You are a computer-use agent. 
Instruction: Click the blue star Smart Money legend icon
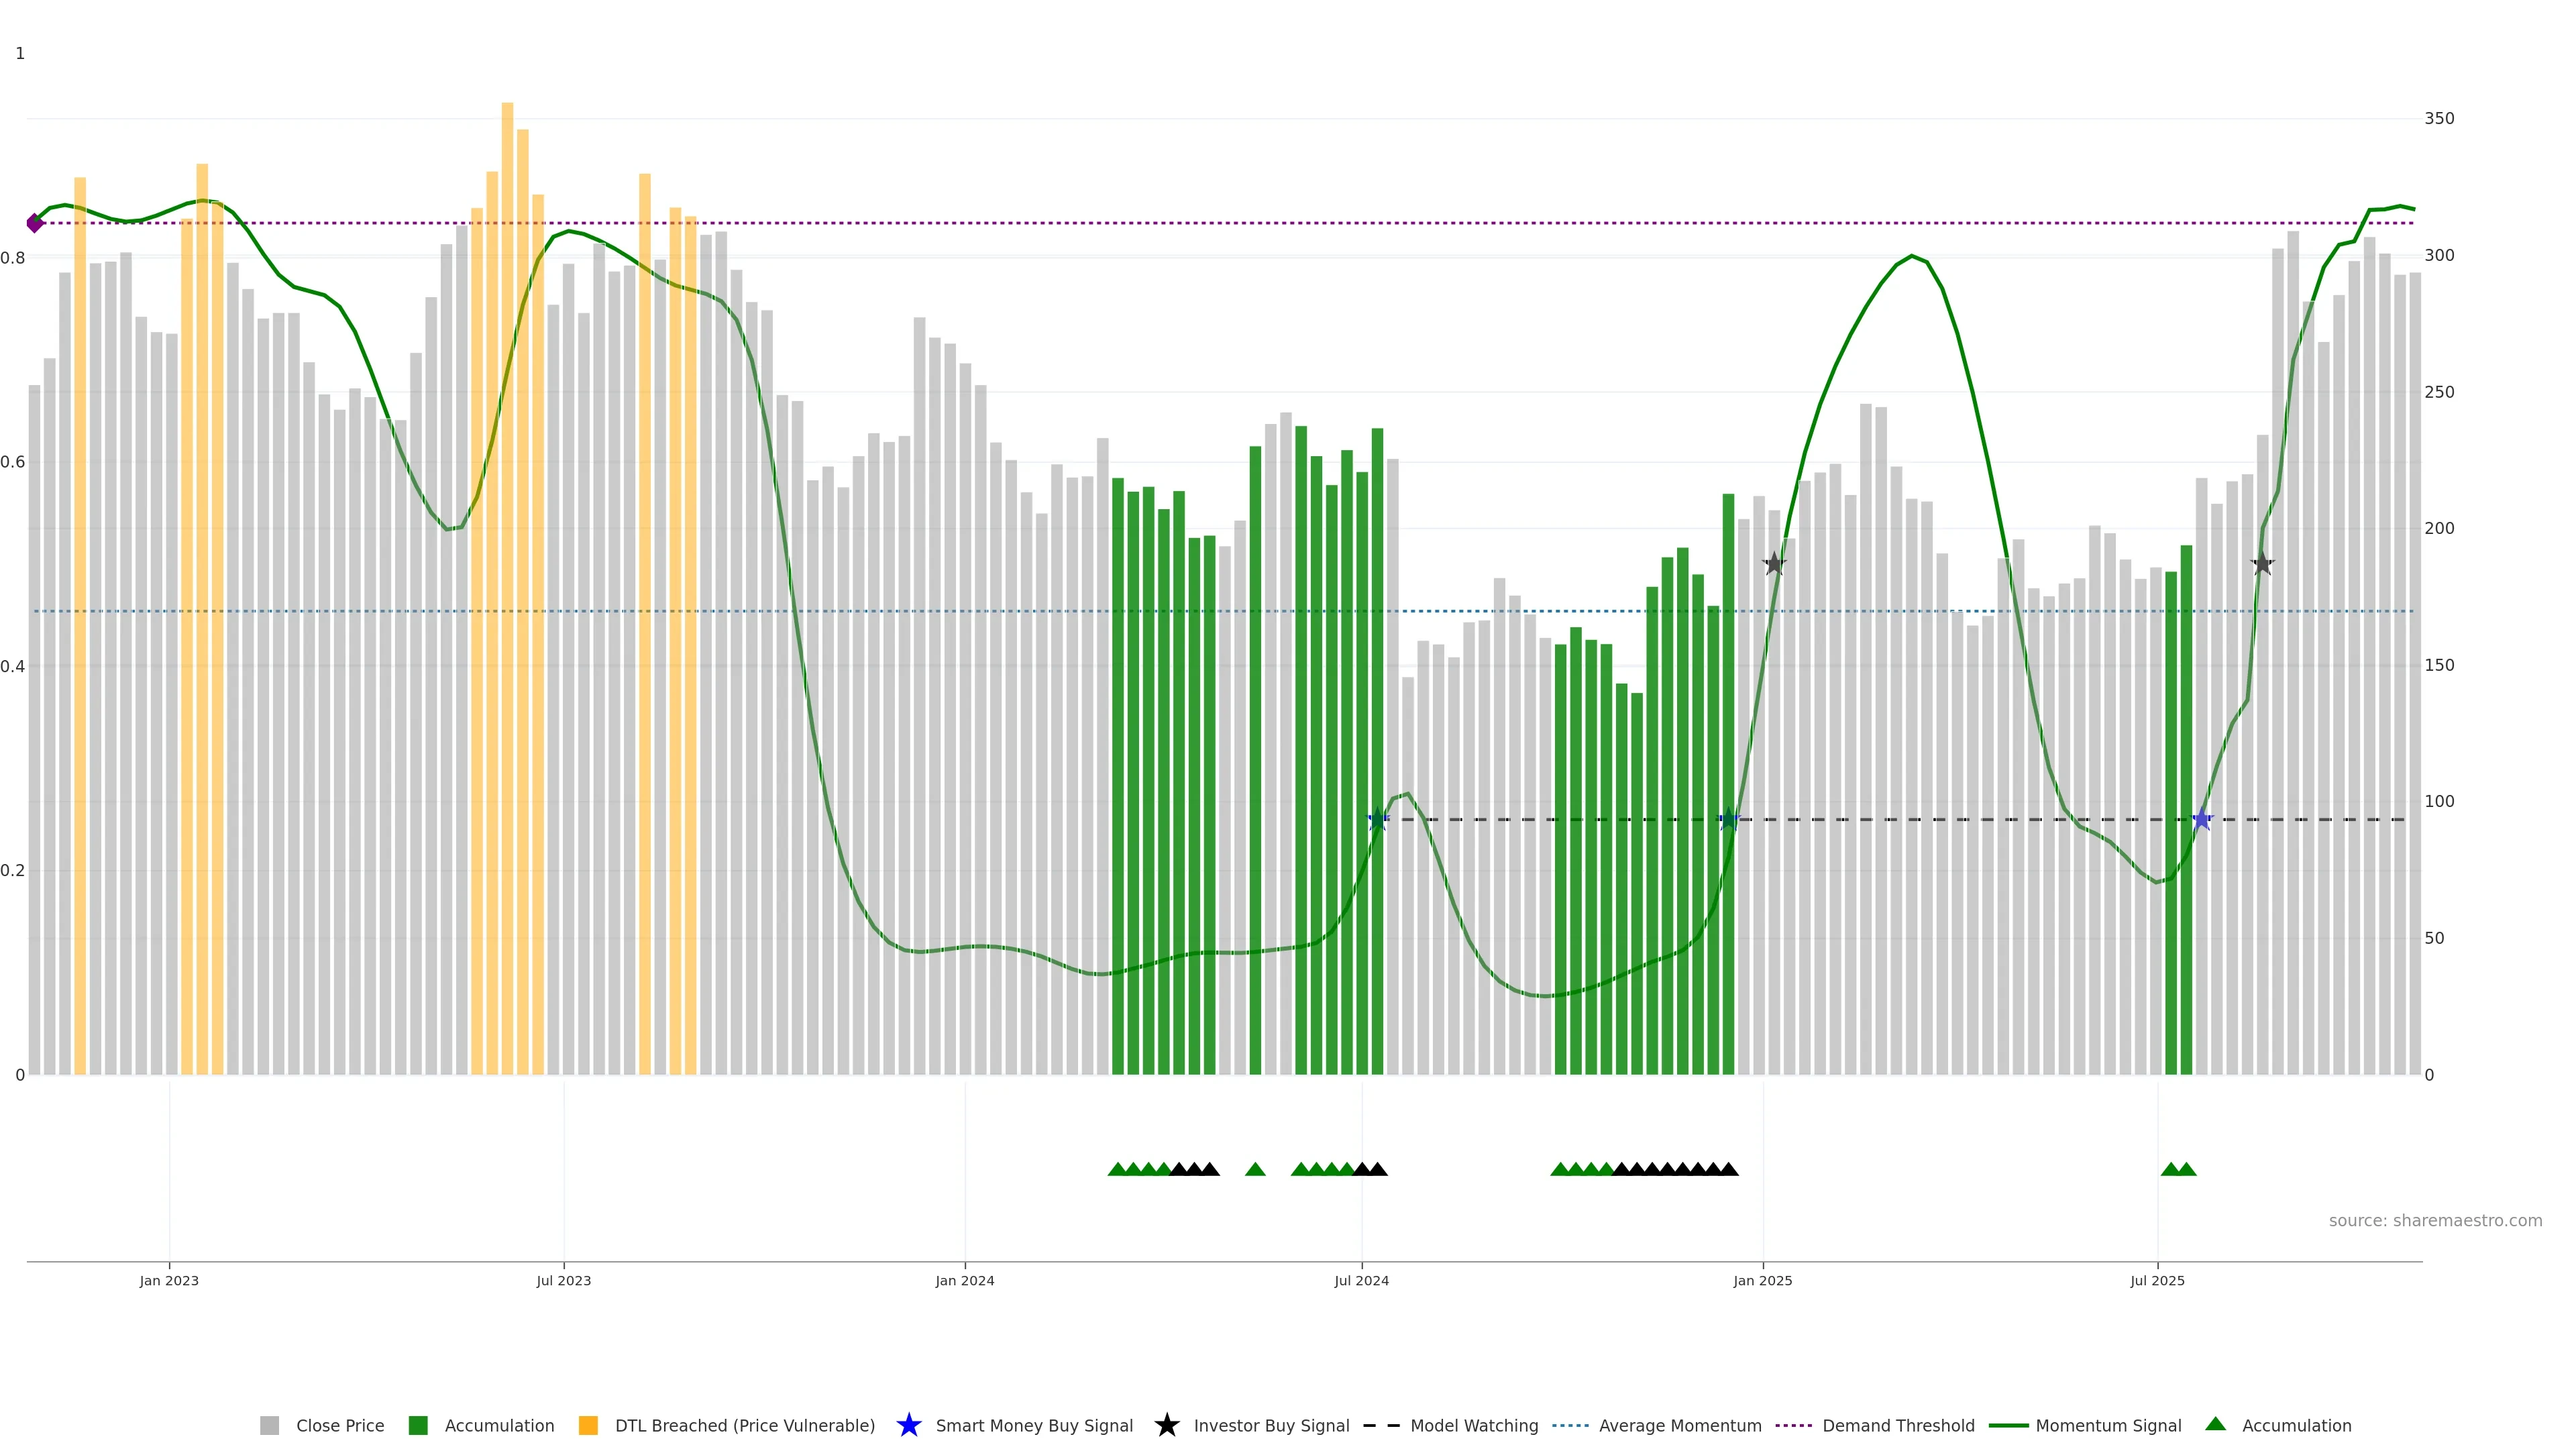[x=908, y=1425]
